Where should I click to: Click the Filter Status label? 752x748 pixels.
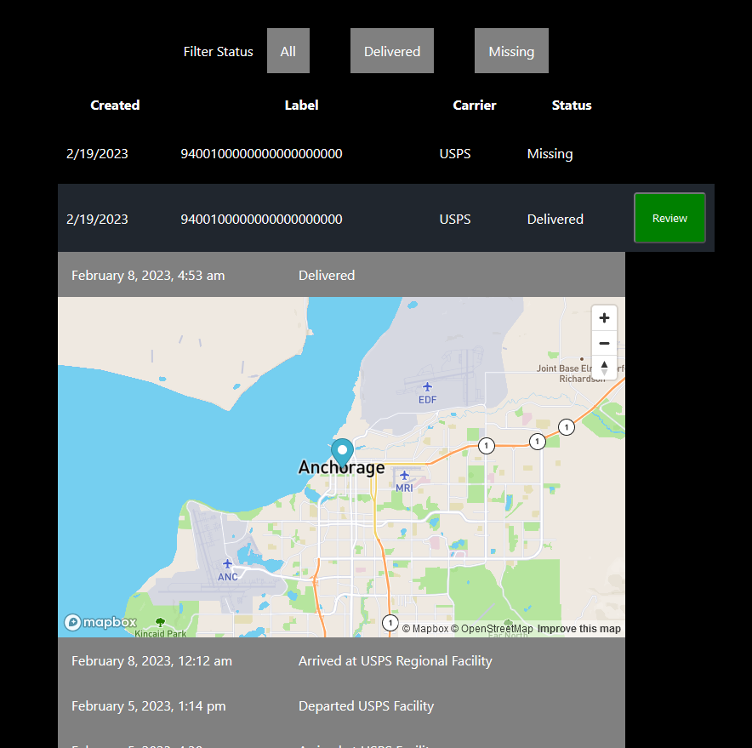click(x=219, y=51)
